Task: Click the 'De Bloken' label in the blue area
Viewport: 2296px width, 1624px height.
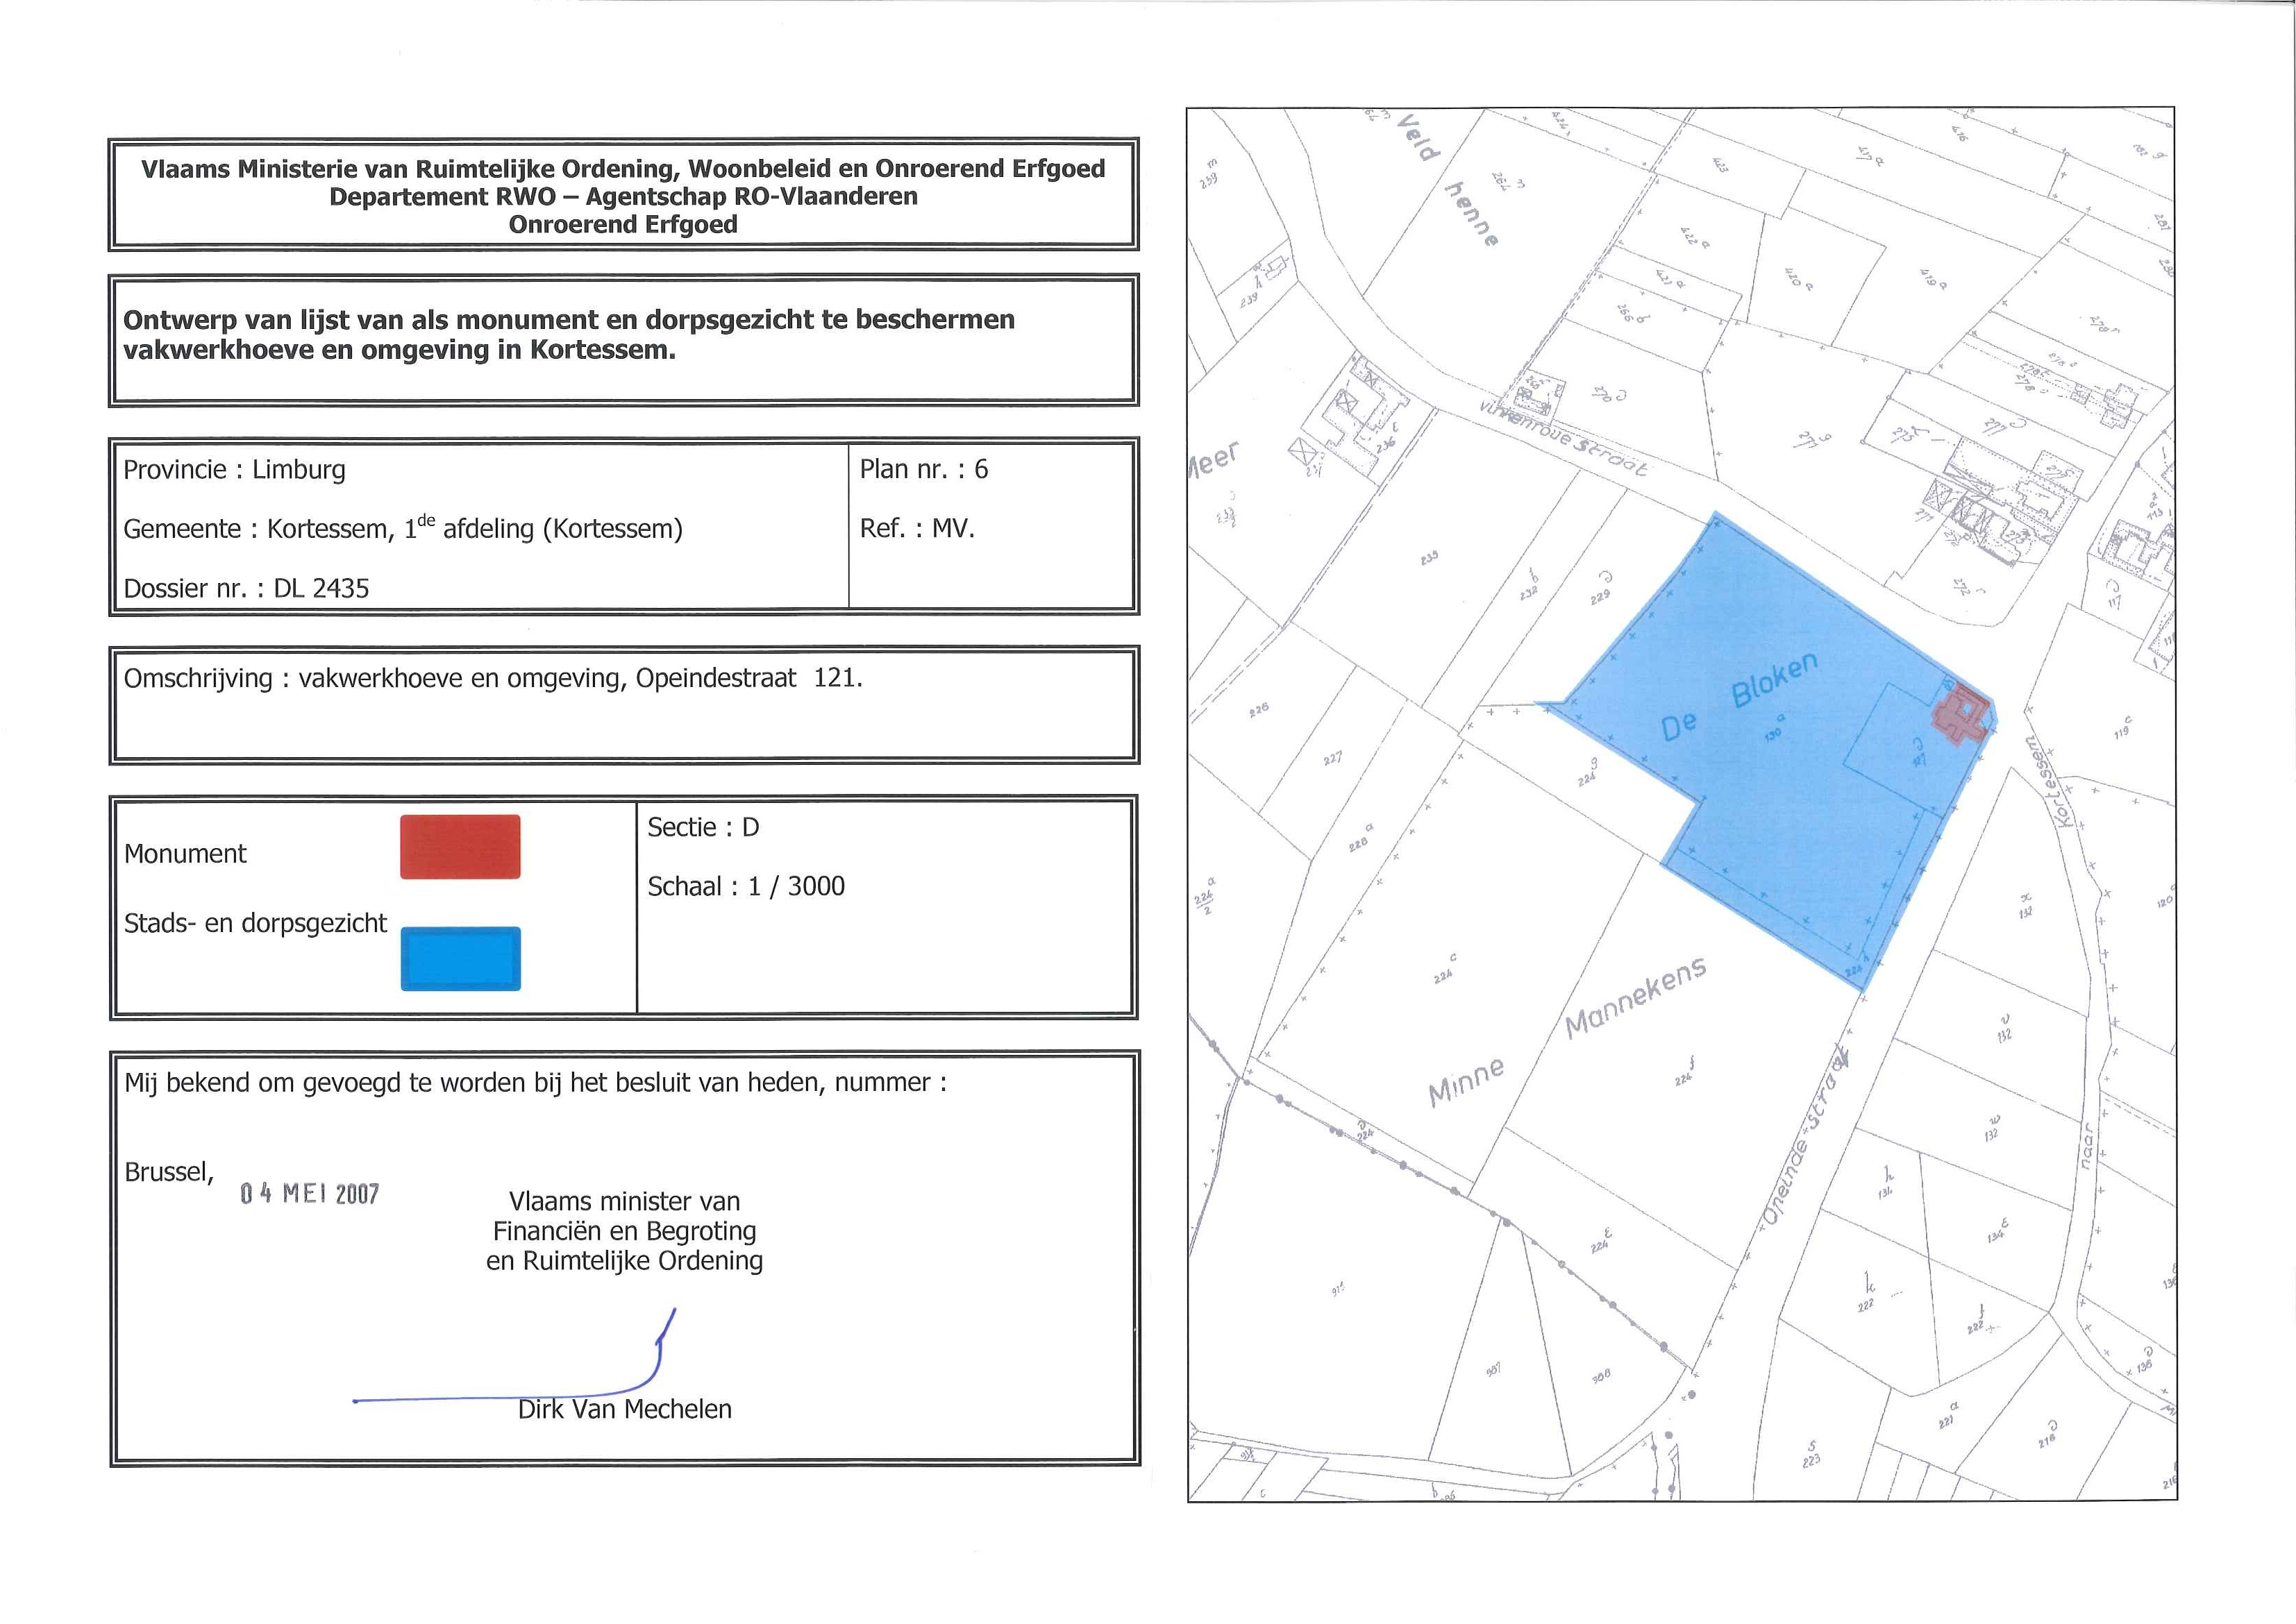Action: (x=1738, y=697)
